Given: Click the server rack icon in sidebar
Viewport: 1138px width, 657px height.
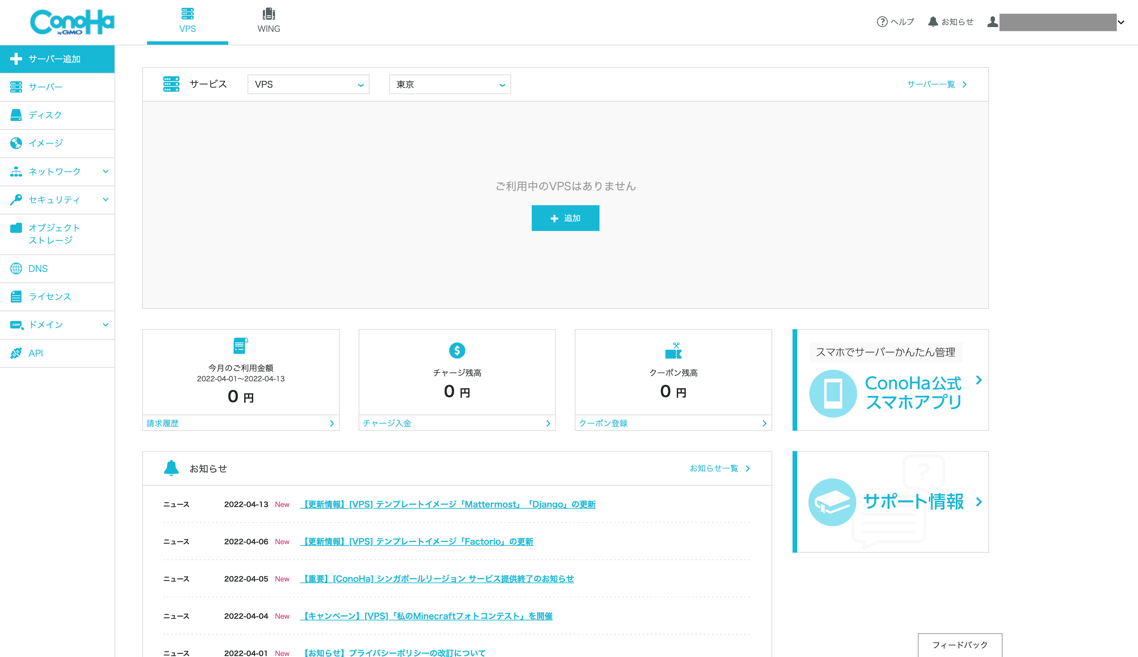Looking at the screenshot, I should (16, 87).
